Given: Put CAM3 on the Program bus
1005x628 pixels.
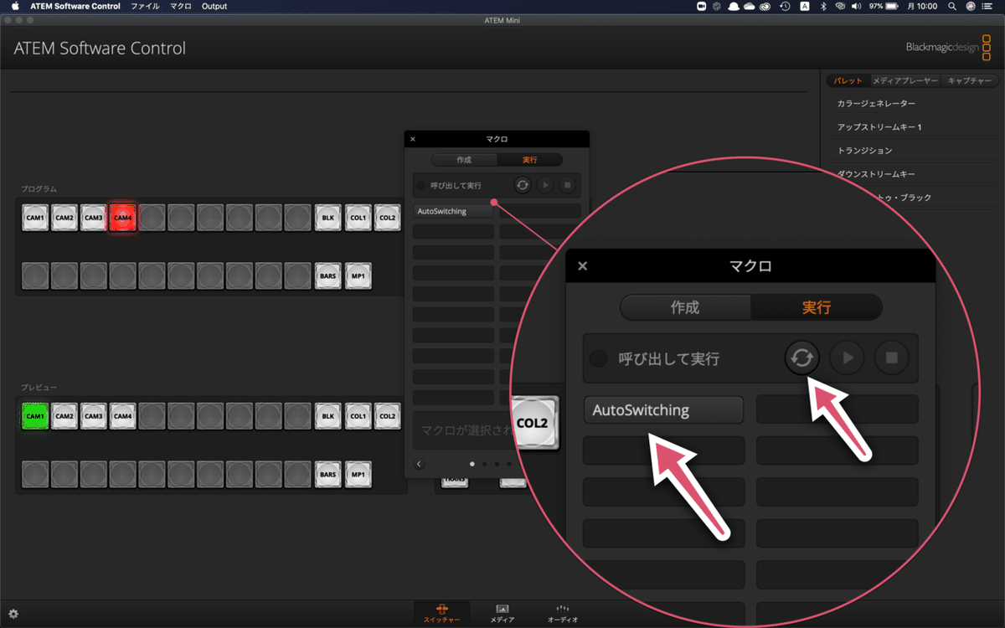Looking at the screenshot, I should pyautogui.click(x=94, y=218).
